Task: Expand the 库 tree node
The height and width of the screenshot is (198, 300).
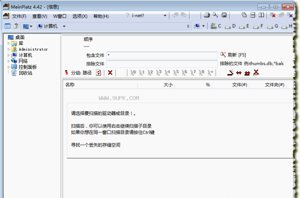Action: pos(9,43)
